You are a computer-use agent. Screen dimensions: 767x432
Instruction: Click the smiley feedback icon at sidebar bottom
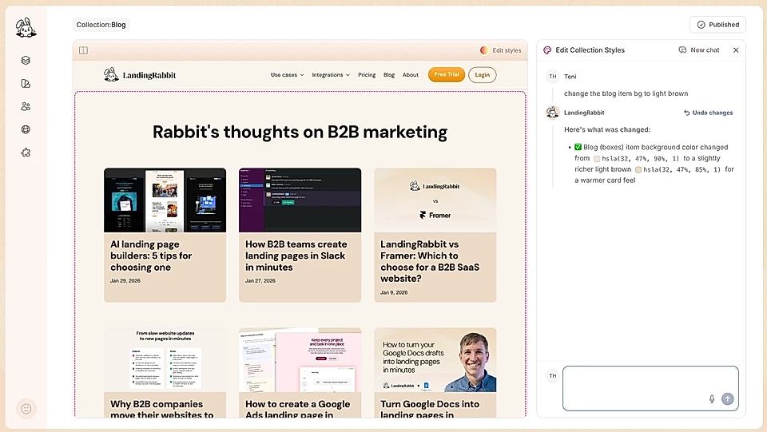tap(26, 409)
